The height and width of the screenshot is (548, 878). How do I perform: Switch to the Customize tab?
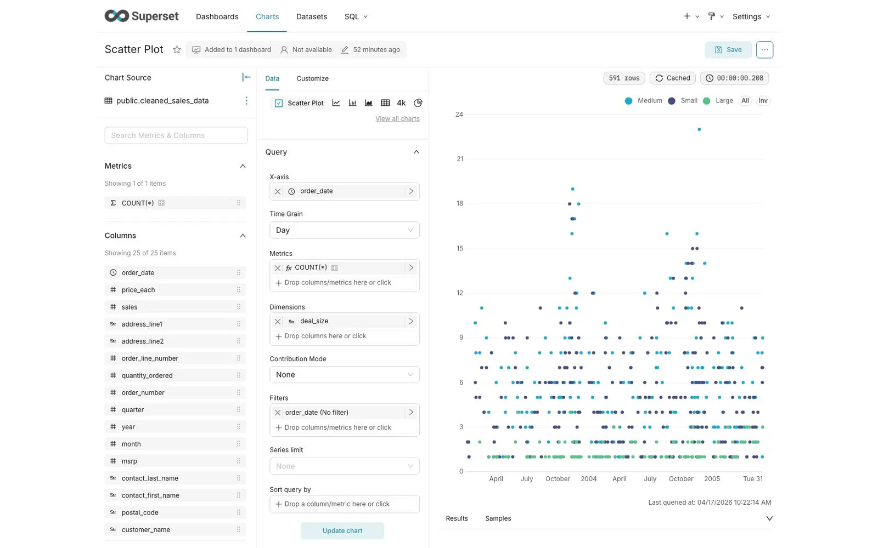pyautogui.click(x=312, y=78)
